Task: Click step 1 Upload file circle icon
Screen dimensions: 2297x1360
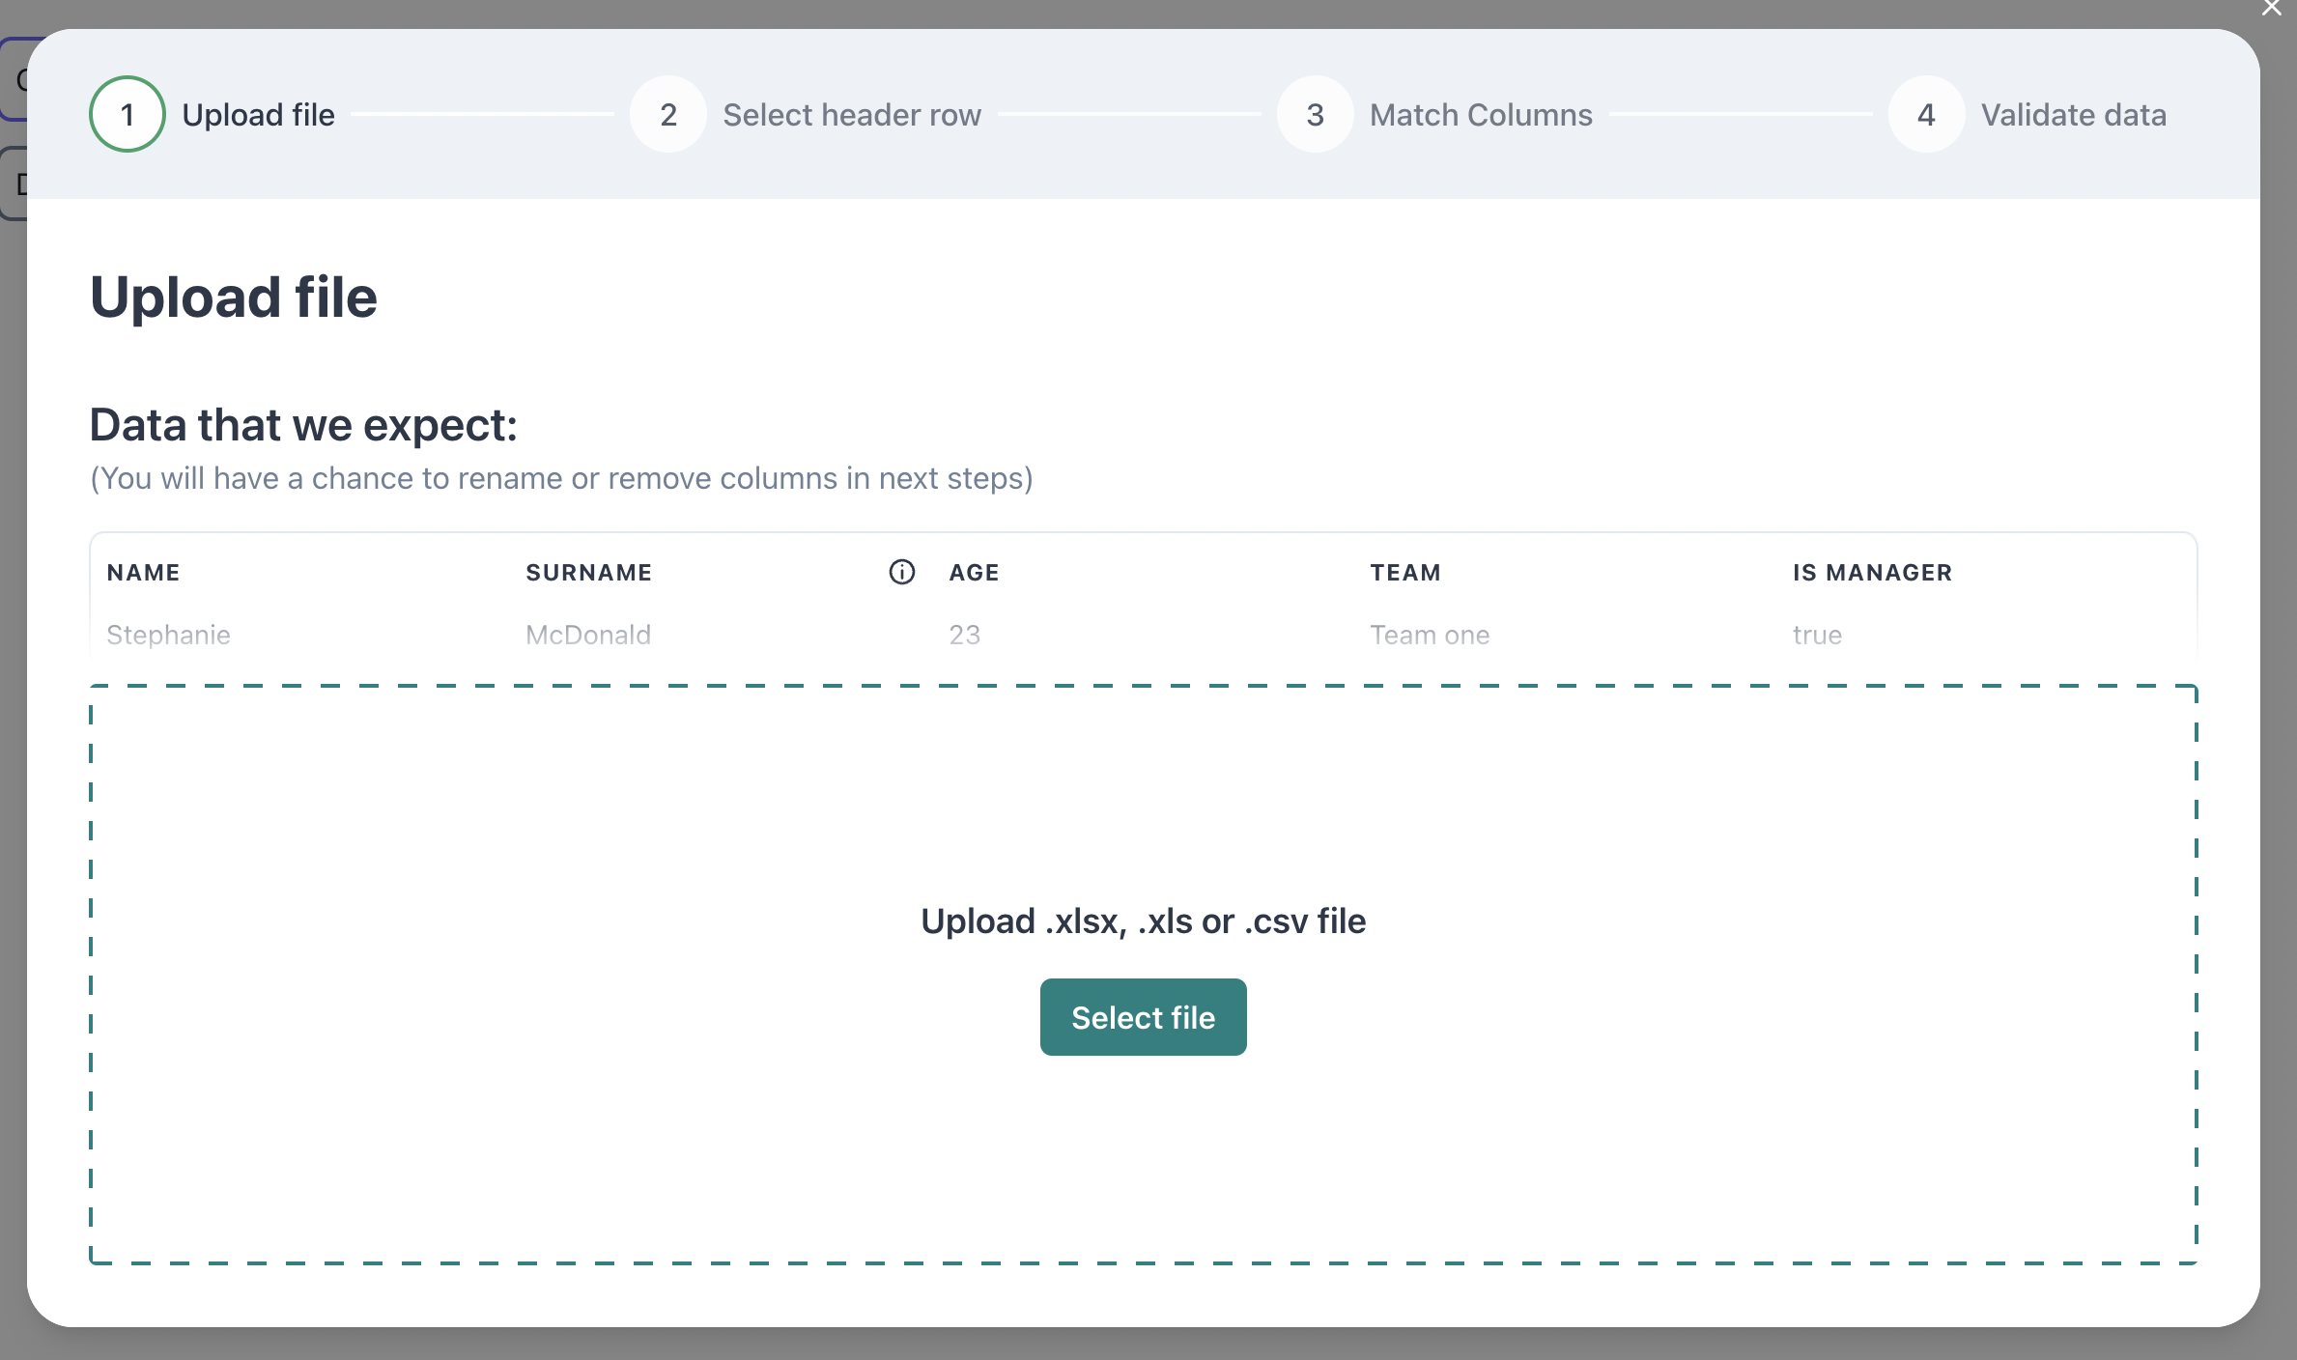Action: [127, 113]
